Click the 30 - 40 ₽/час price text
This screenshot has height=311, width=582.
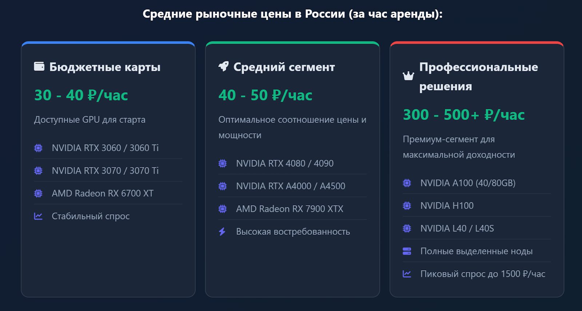(x=81, y=95)
